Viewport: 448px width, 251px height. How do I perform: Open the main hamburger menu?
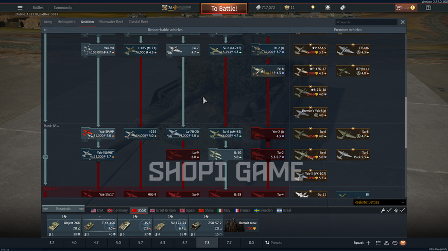point(20,8)
